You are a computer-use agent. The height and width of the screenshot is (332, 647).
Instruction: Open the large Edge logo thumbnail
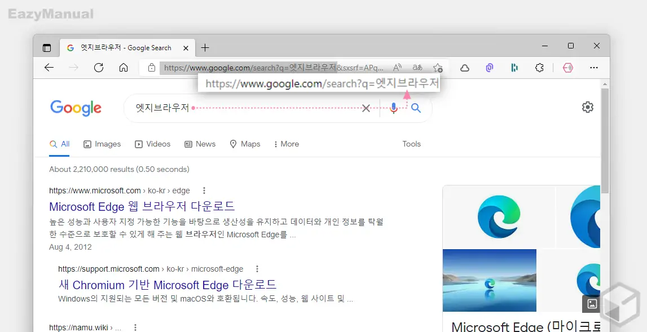(499, 217)
